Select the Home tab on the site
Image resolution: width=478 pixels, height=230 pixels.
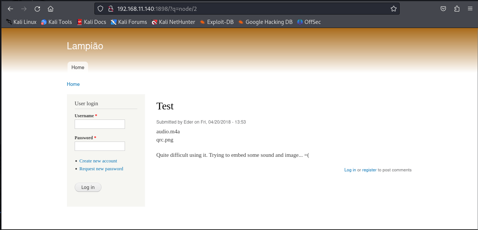click(78, 67)
